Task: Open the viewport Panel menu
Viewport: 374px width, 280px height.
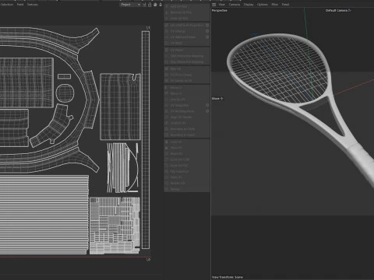Action: [285, 5]
